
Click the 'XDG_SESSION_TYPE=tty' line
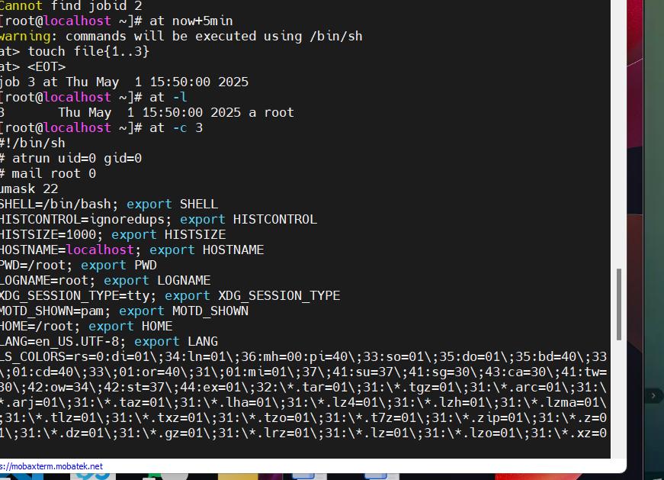[170, 295]
